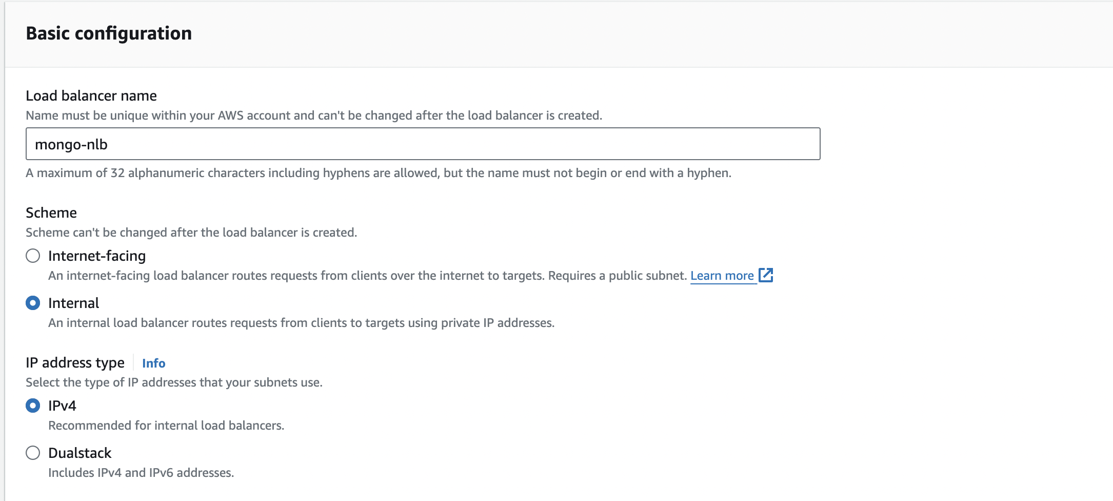Choose the Internal scheme radio button

33,303
